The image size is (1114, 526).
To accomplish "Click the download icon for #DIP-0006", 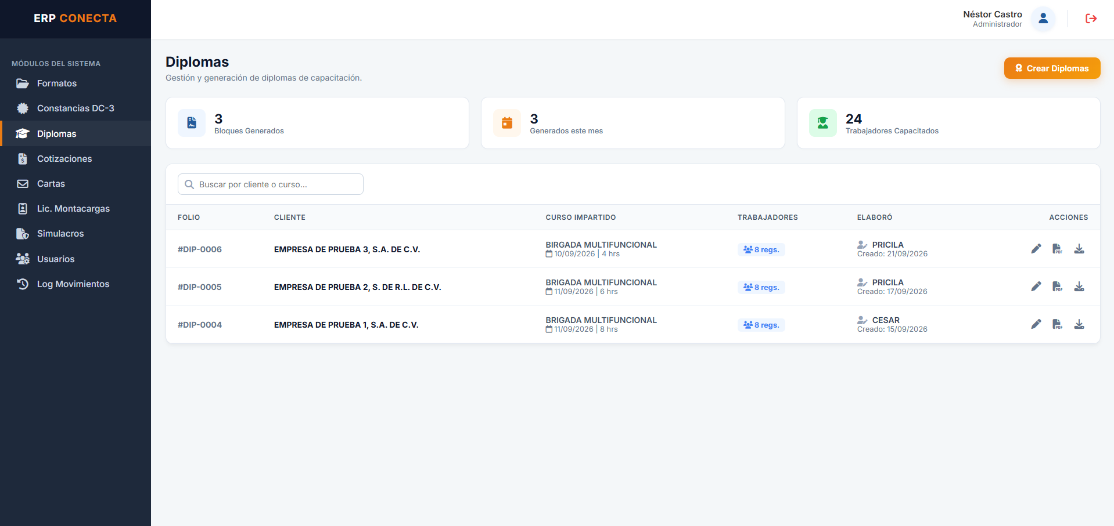I will click(x=1079, y=249).
